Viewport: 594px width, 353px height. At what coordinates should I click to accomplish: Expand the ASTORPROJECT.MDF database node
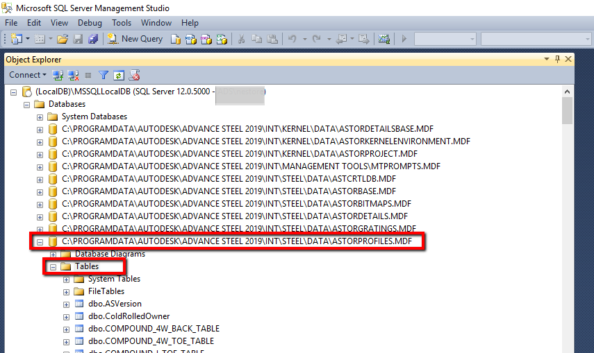coord(40,155)
